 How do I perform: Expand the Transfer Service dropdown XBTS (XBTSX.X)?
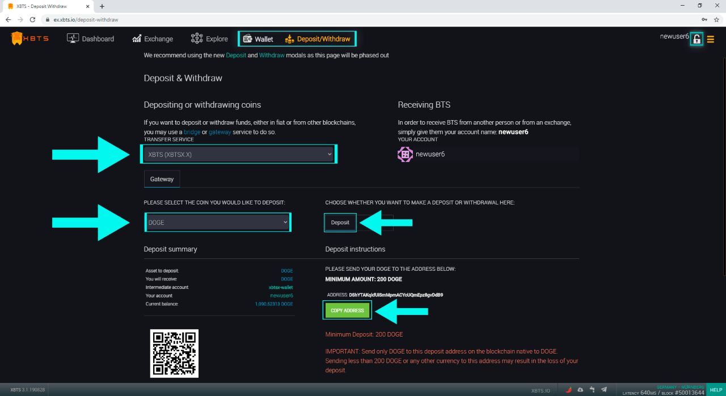point(239,154)
